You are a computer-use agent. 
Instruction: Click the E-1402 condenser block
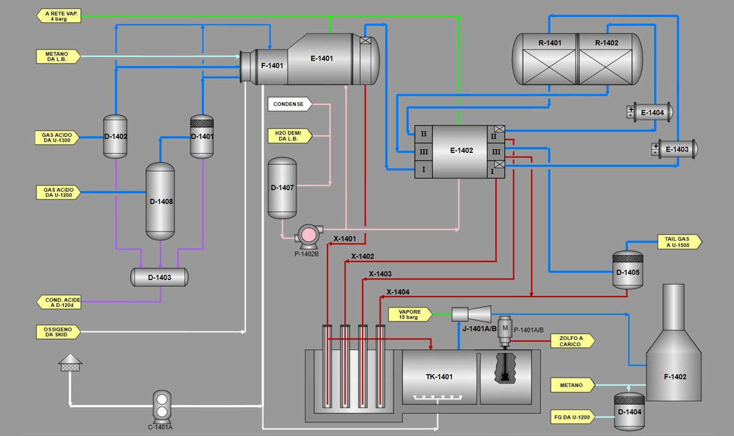click(x=460, y=150)
